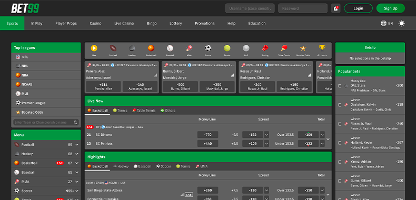Viewport: 416px width, 200px height.
Task: Select the MMA glove icon in sports bar
Action: coord(189,48)
